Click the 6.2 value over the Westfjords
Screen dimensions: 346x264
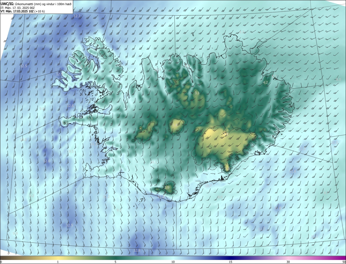click(84, 66)
